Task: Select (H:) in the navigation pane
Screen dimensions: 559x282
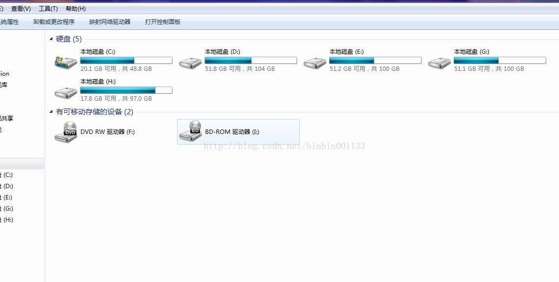Action: tap(6, 220)
